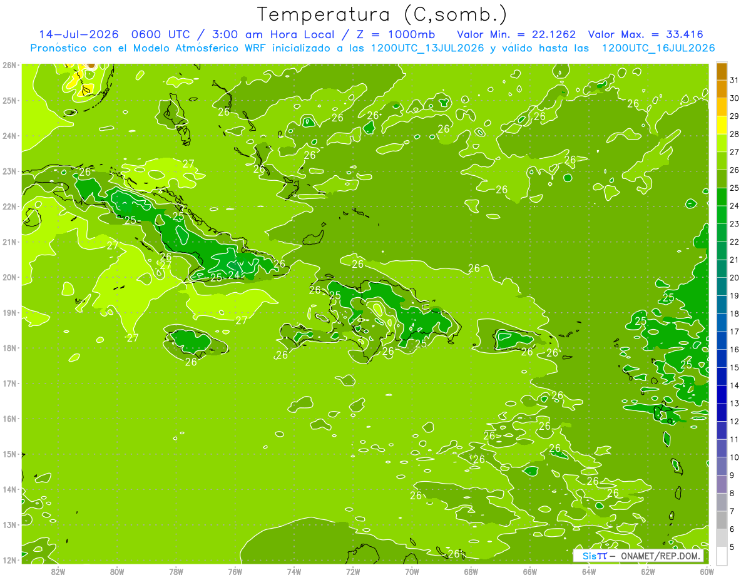Viewport: 751px width, 580px height.
Task: Click the "22" legend label
Action: [x=734, y=242]
